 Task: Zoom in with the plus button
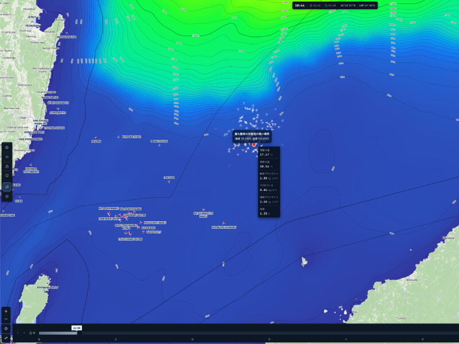(x=6, y=311)
